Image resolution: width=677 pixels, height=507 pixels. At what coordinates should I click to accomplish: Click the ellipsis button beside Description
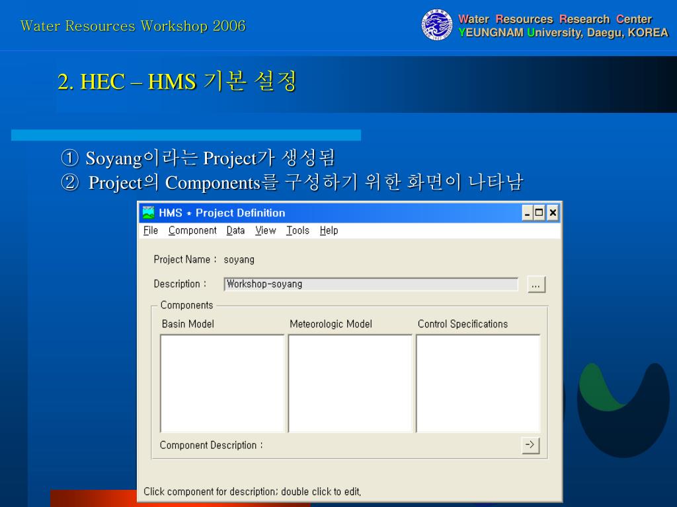[536, 285]
